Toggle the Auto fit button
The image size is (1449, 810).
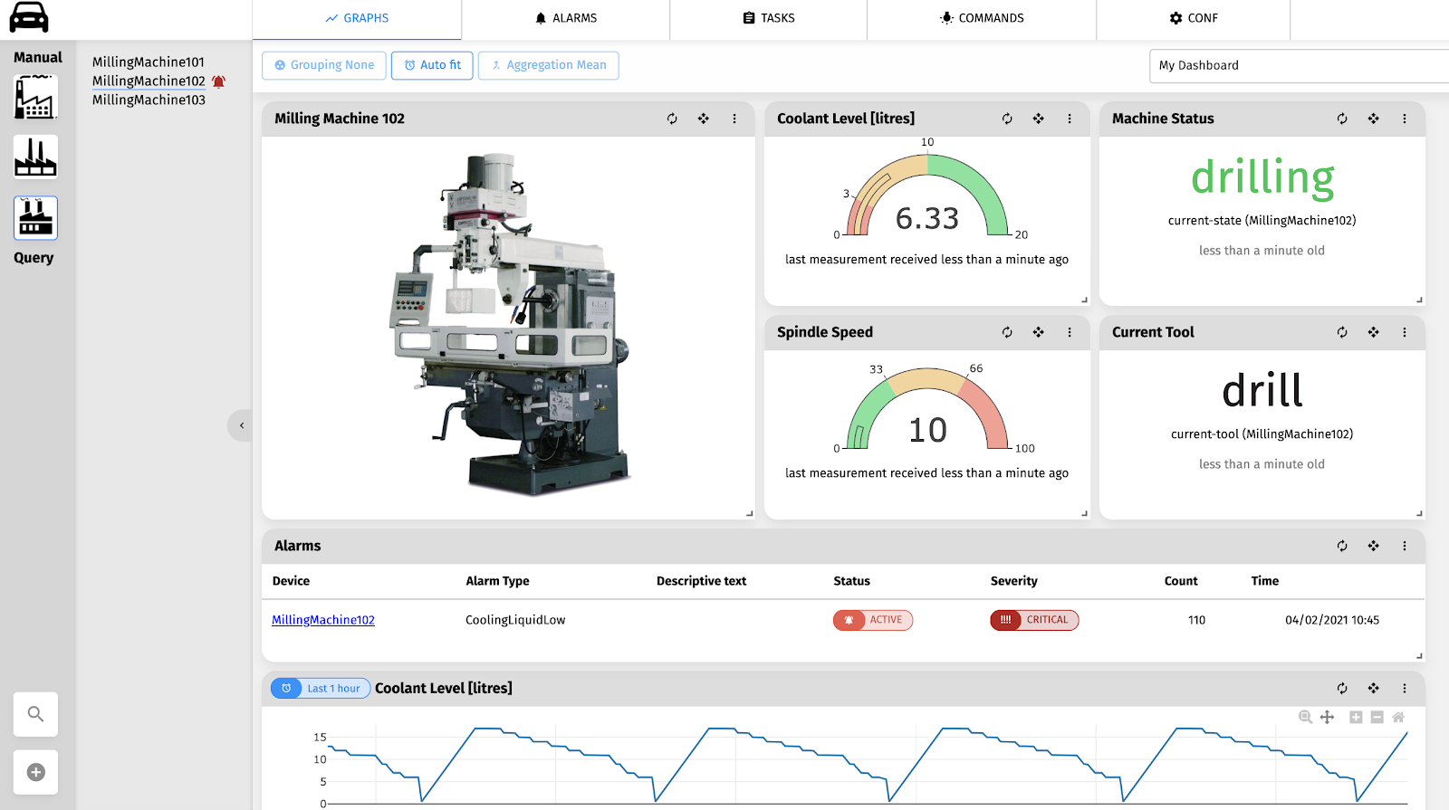(432, 65)
